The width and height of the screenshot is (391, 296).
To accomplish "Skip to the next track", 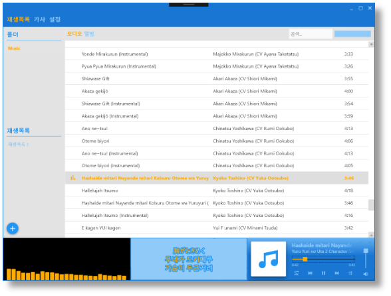I will [x=337, y=273].
